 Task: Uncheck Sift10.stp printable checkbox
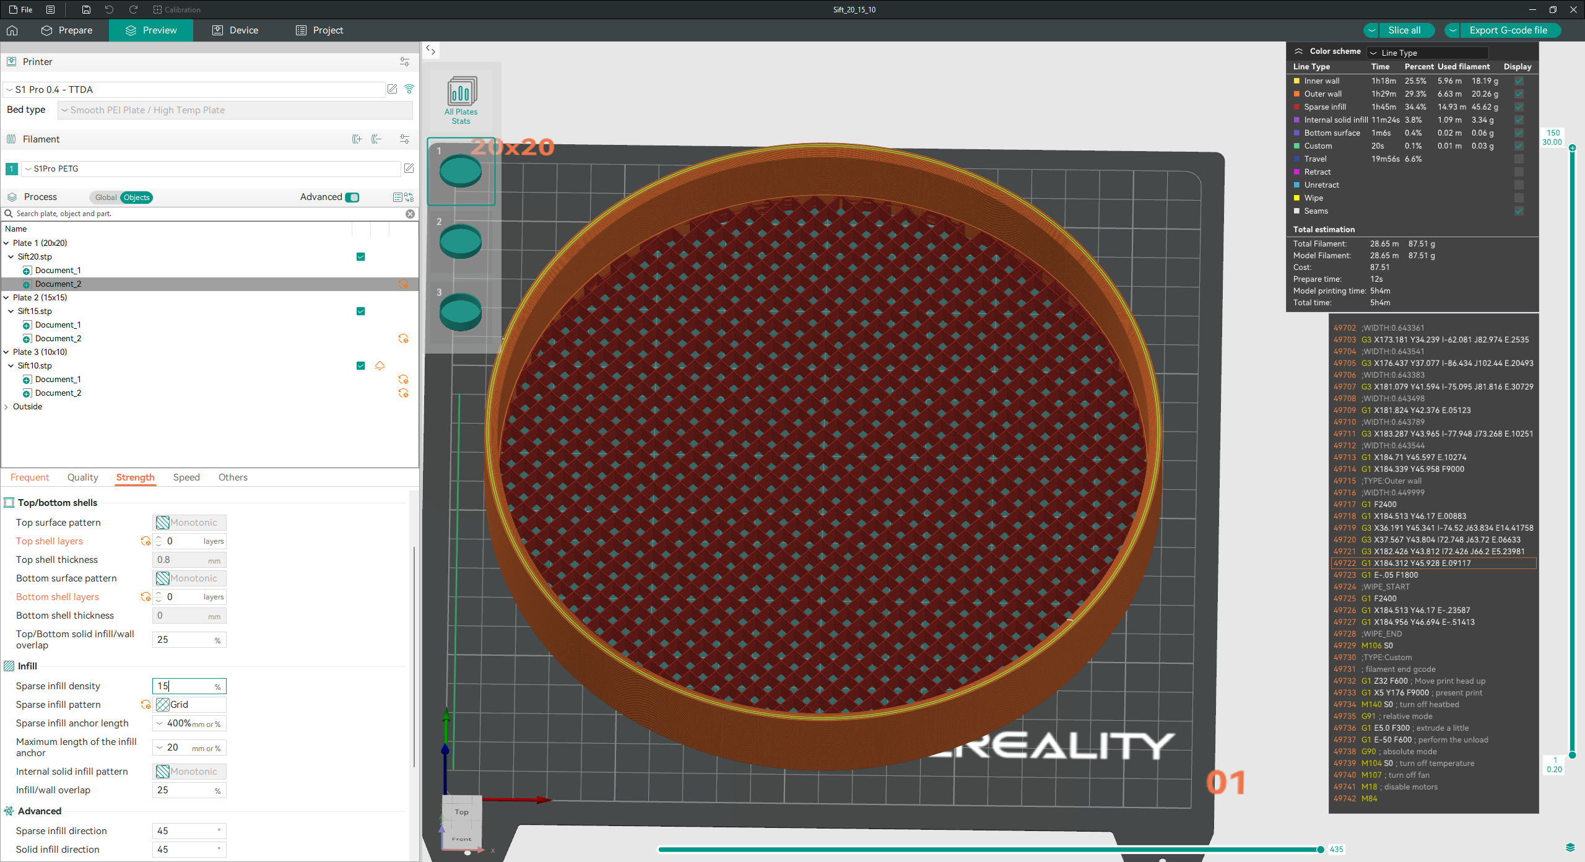tap(361, 366)
